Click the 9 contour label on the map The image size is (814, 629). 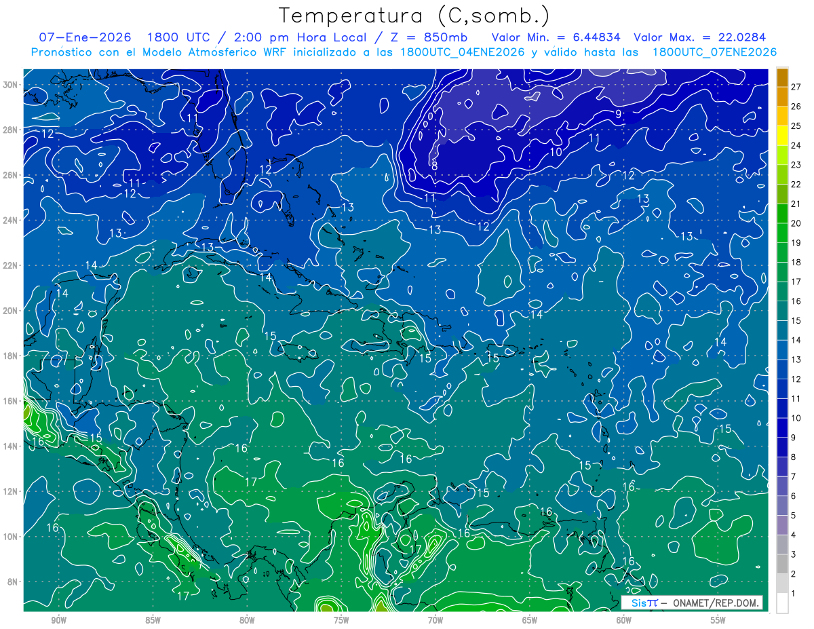tap(619, 115)
